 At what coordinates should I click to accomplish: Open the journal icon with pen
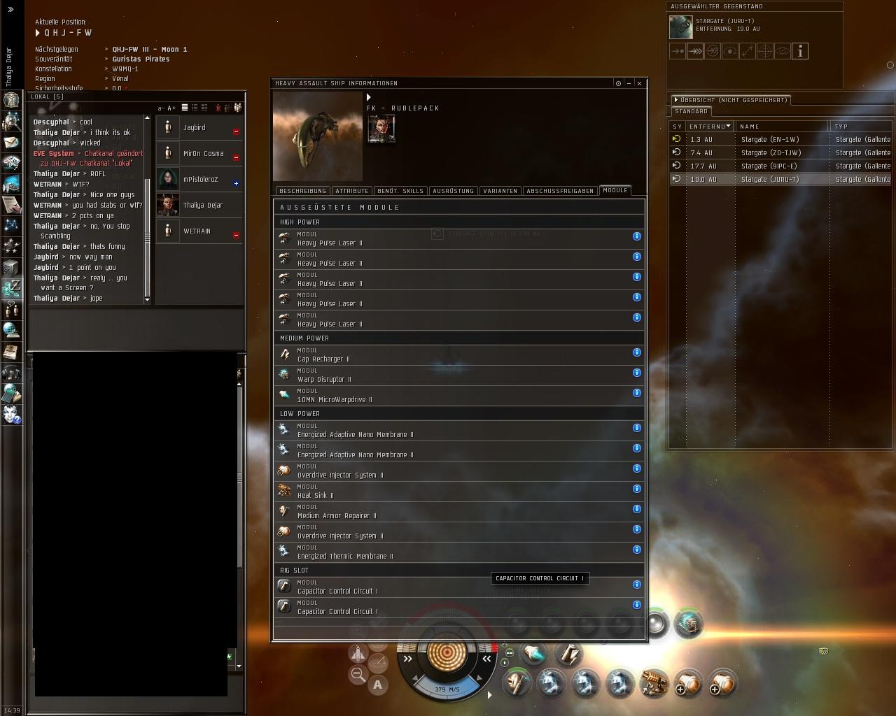(11, 205)
